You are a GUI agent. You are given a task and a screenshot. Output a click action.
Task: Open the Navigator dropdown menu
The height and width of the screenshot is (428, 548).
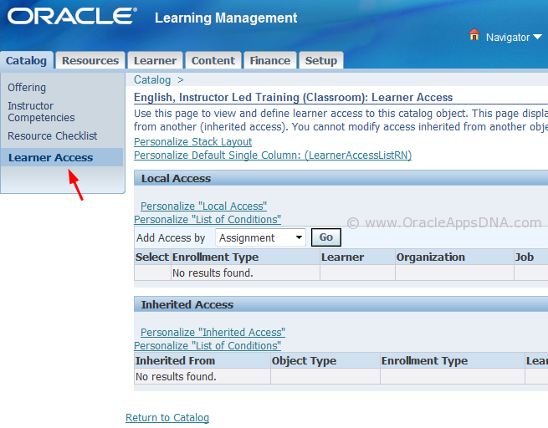coord(514,37)
